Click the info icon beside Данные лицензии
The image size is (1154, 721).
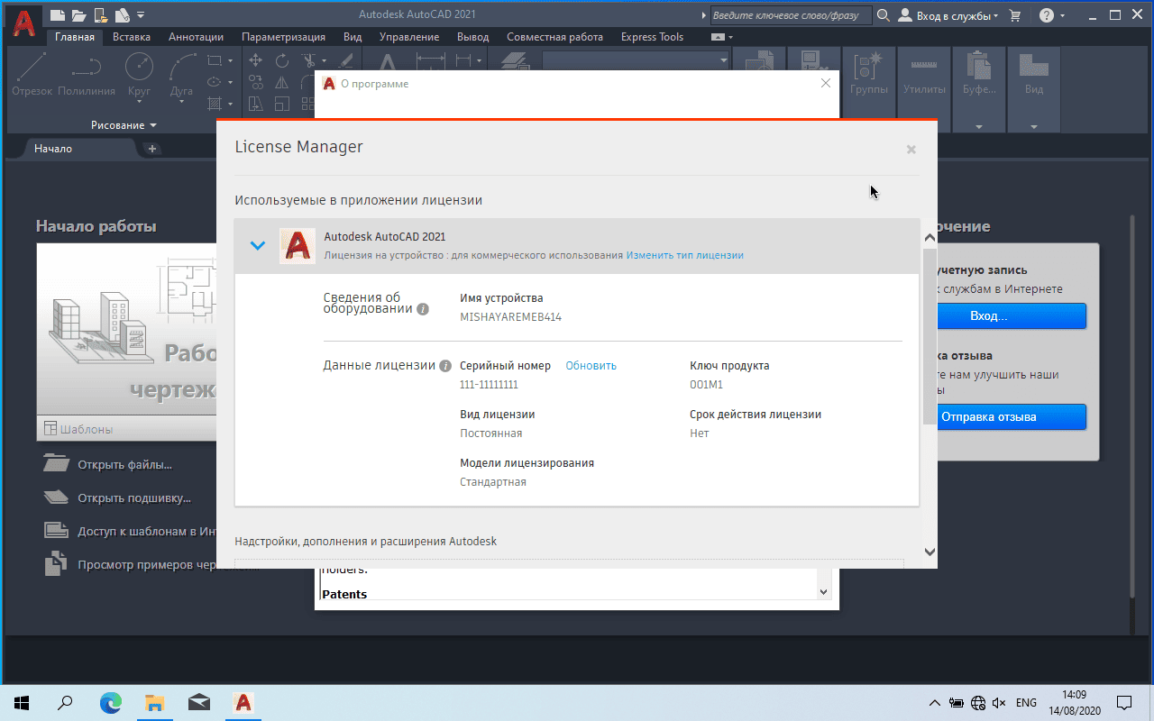(444, 366)
